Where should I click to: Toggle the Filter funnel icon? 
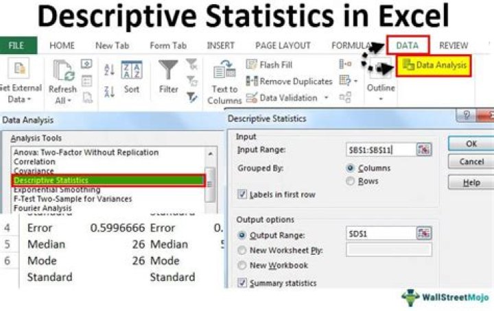point(168,70)
